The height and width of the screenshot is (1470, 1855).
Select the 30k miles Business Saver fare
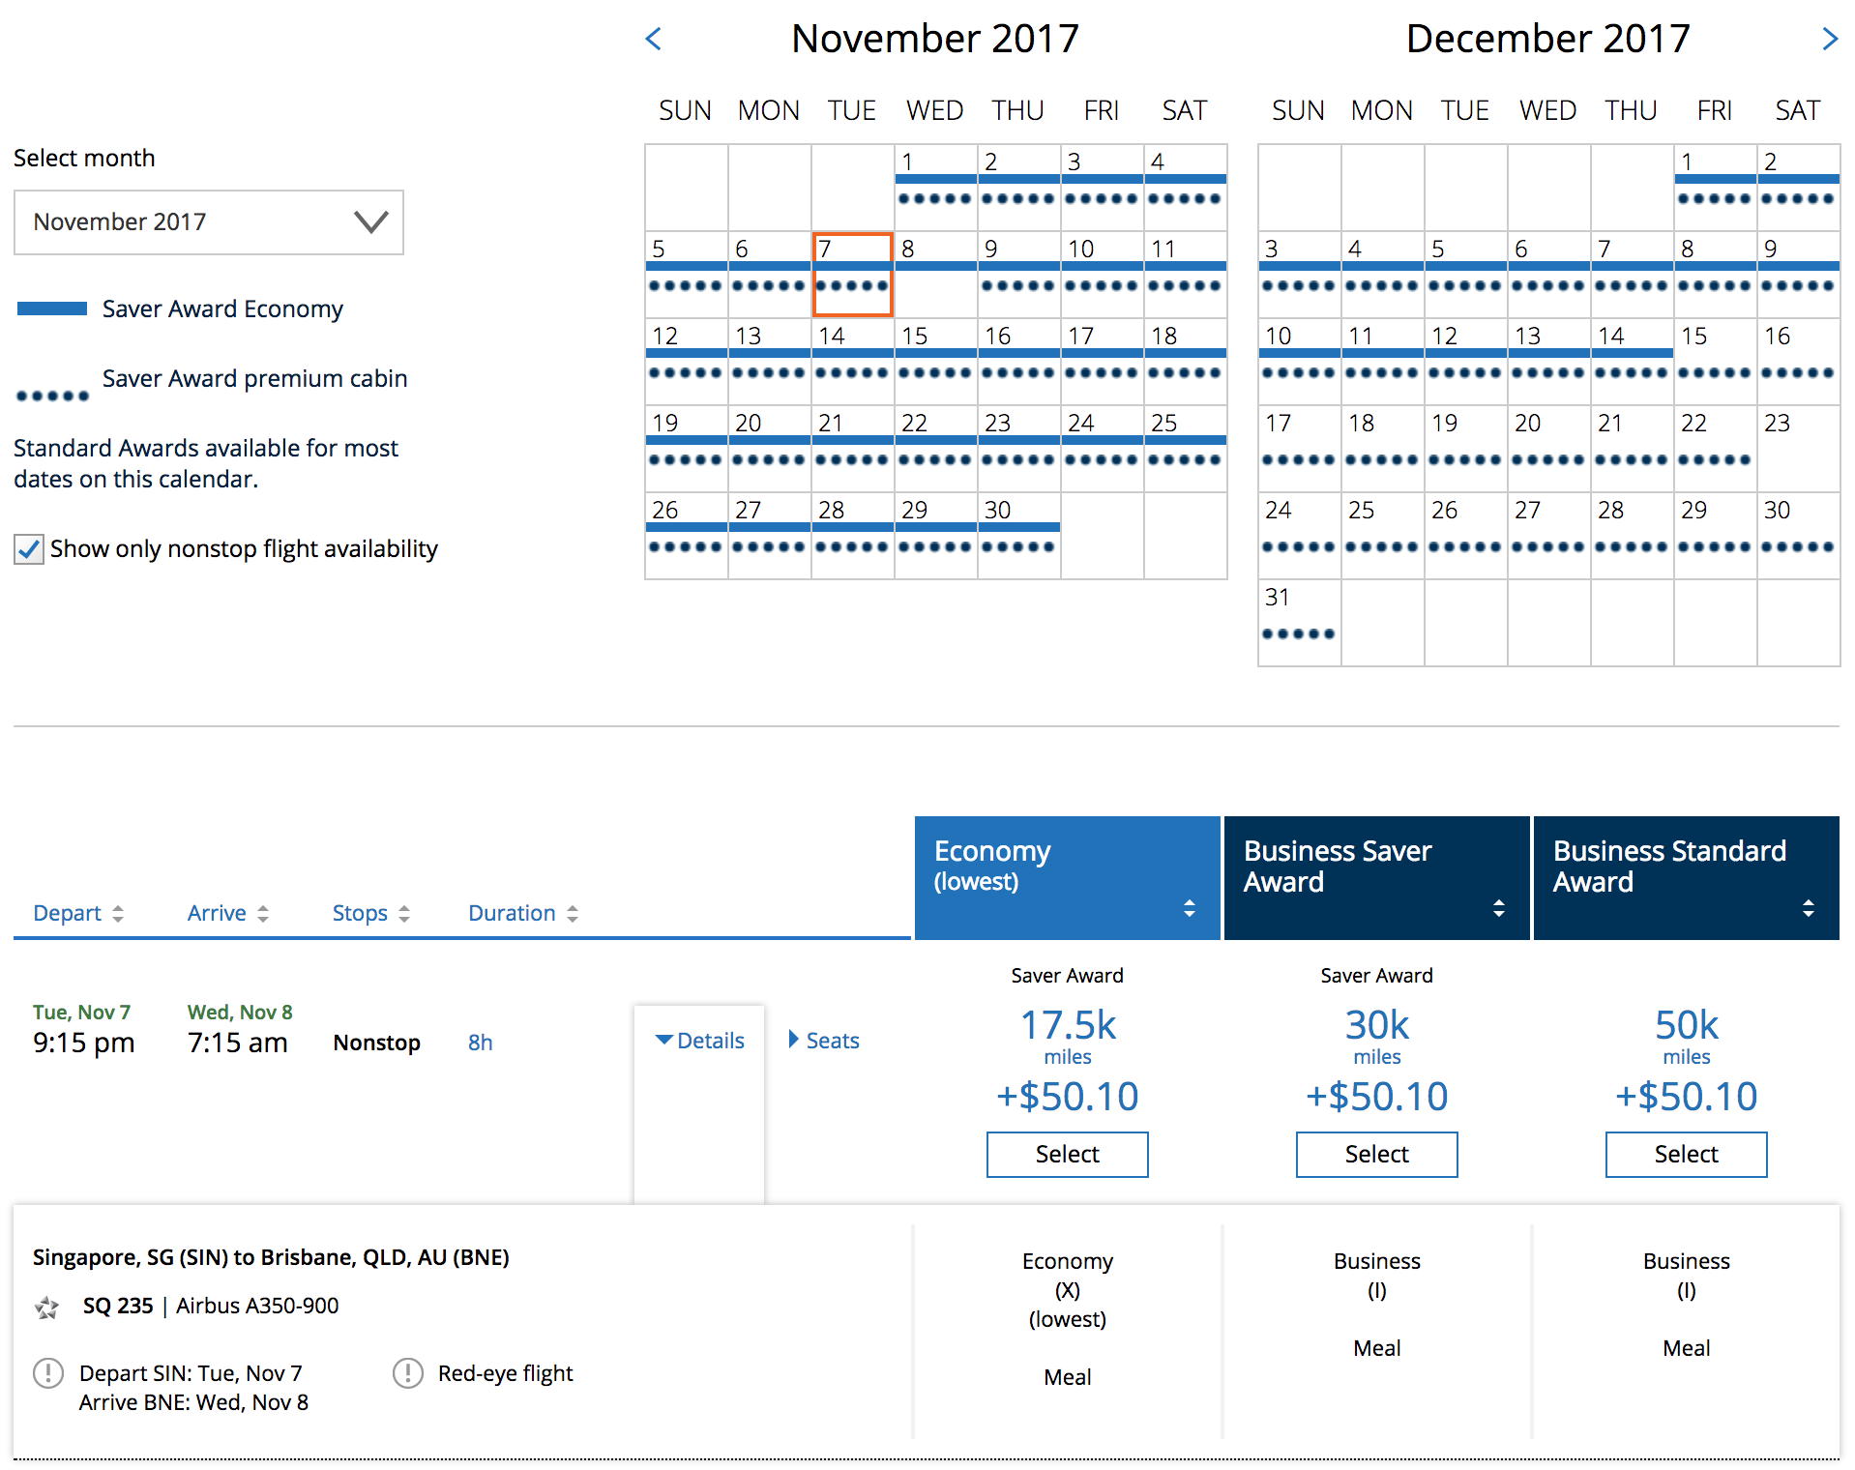(x=1376, y=1155)
